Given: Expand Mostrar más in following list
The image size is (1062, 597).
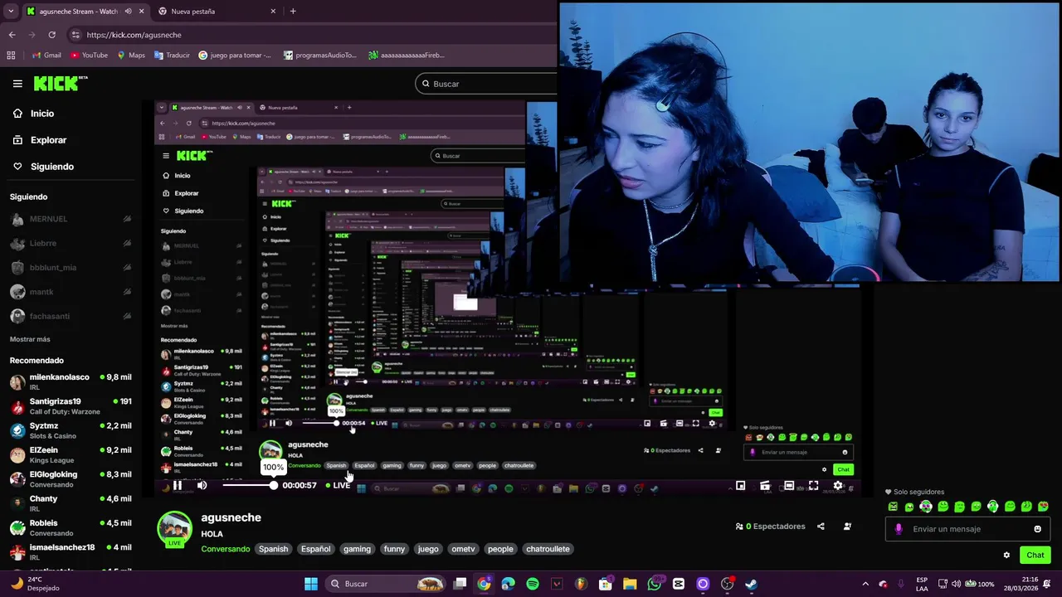Looking at the screenshot, I should (30, 339).
